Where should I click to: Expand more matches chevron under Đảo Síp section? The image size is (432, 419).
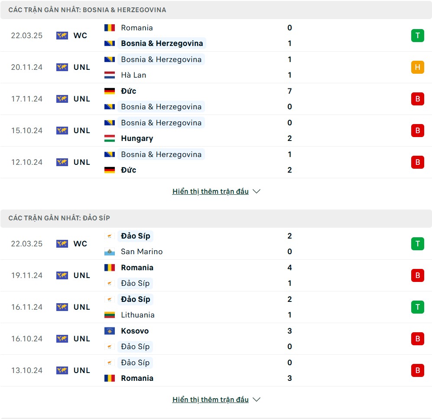[257, 399]
